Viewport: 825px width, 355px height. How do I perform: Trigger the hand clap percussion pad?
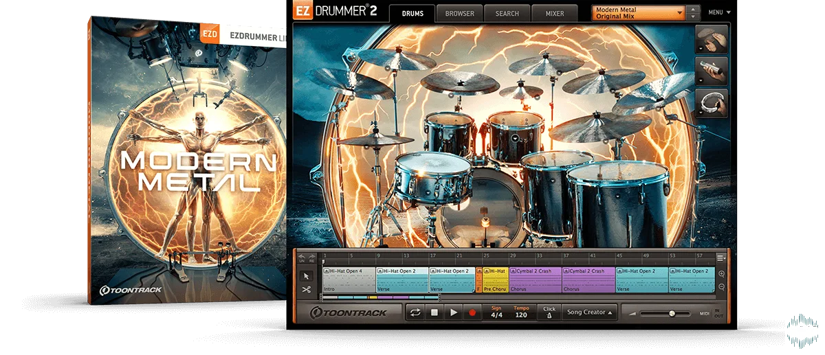click(713, 38)
